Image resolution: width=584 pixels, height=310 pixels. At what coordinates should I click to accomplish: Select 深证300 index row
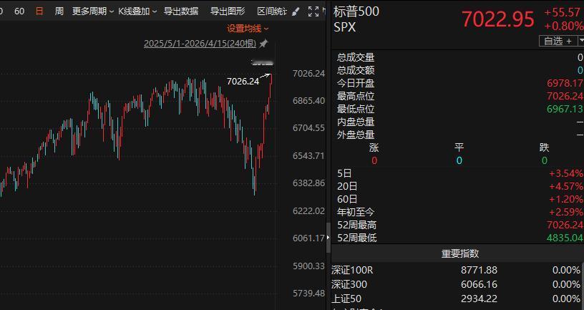pyautogui.click(x=457, y=285)
